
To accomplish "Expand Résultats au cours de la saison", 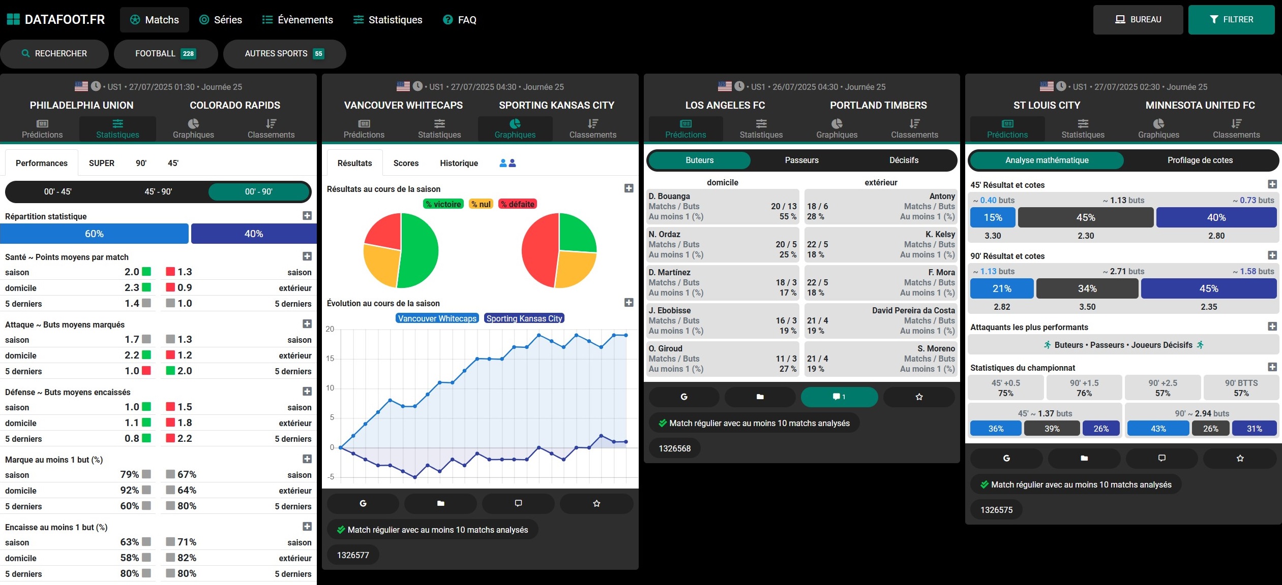I will click(x=629, y=188).
